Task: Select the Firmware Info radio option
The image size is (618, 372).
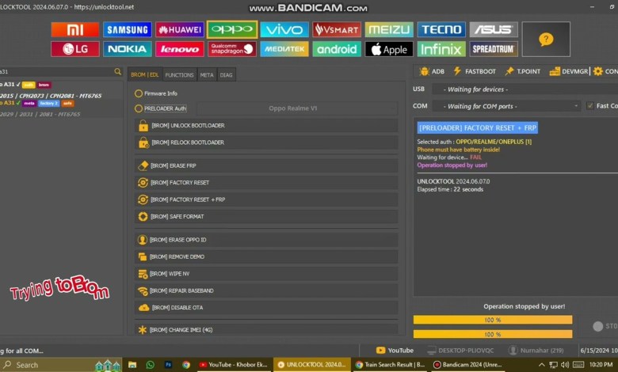Action: pos(139,93)
